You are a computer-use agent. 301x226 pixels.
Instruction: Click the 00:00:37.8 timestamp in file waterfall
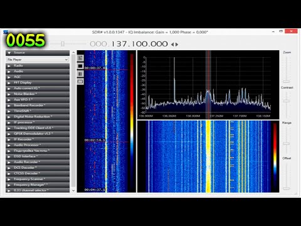point(95,68)
